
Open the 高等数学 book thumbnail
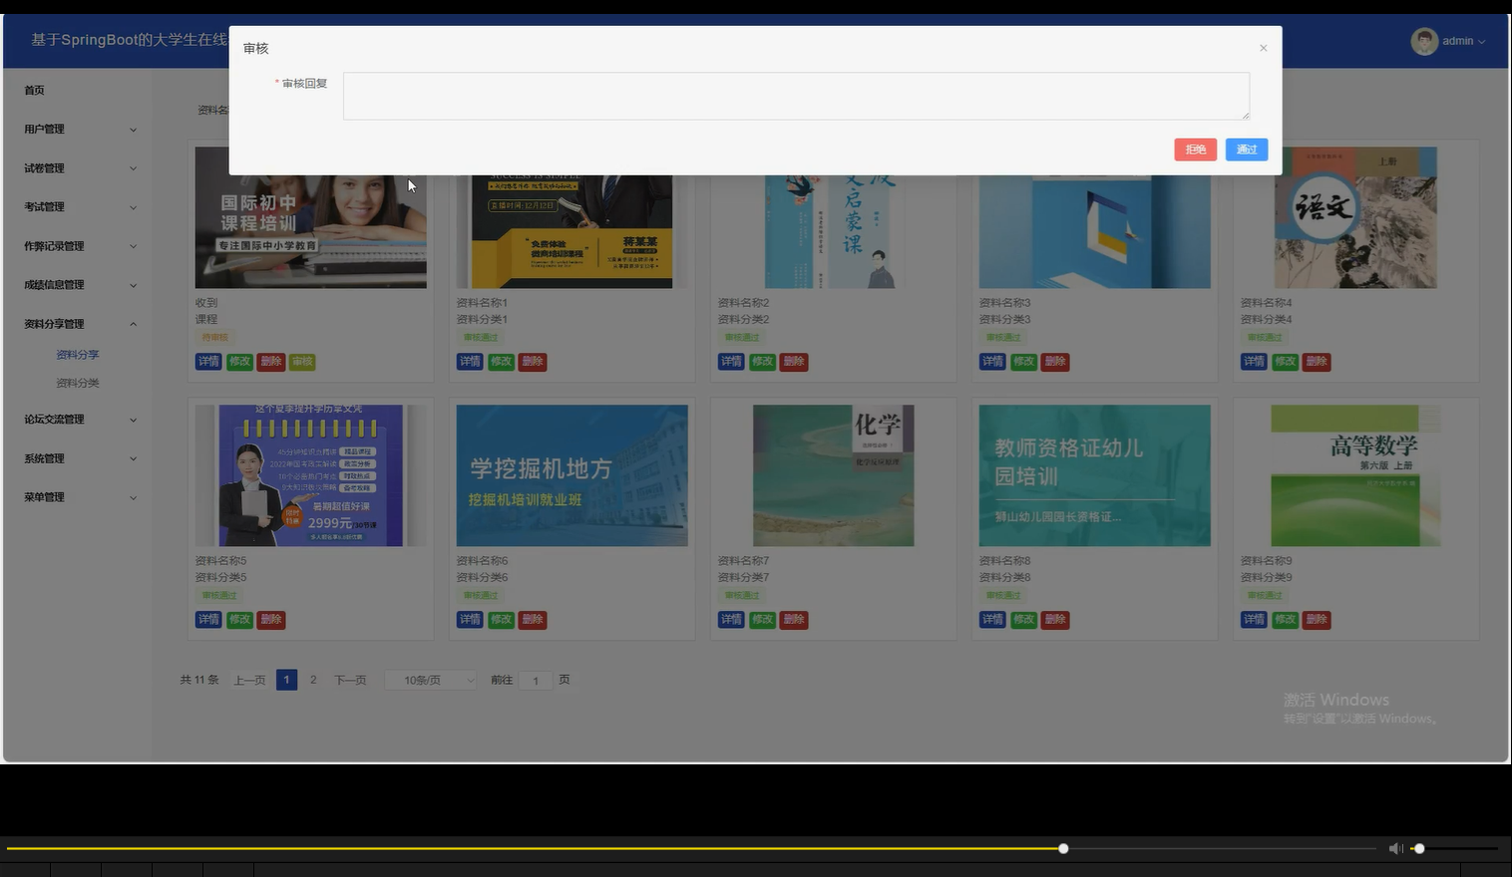(x=1356, y=475)
